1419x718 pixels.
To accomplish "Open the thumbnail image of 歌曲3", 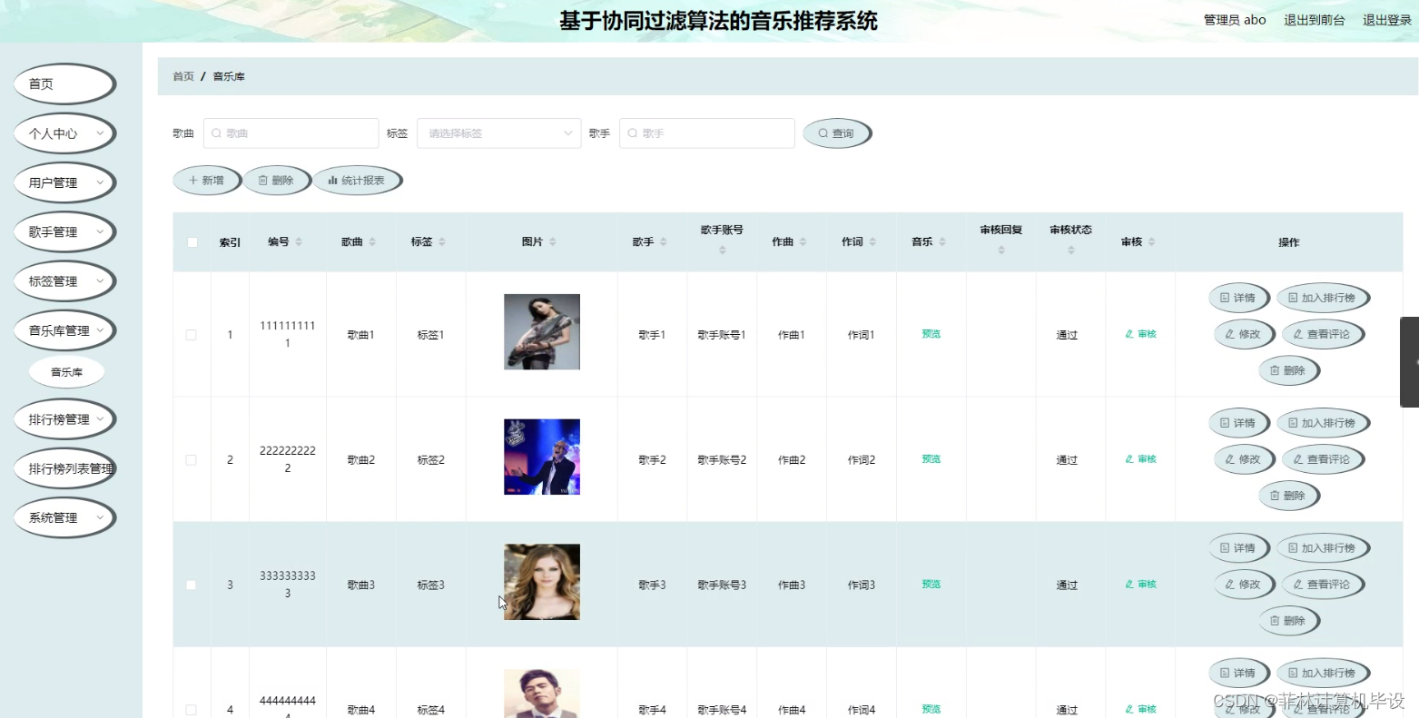I will pyautogui.click(x=541, y=581).
